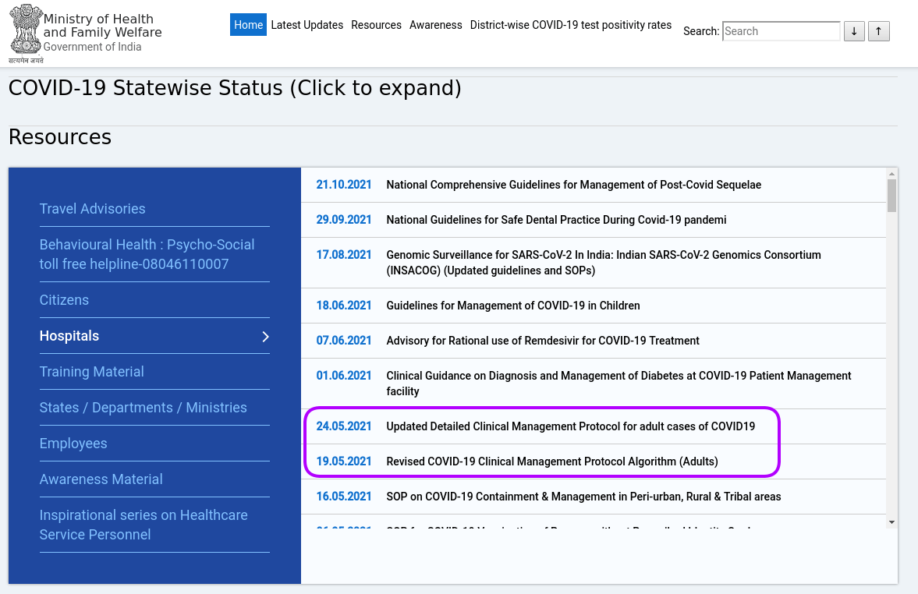Open National Guidelines for Safe Dental Practice

[556, 220]
